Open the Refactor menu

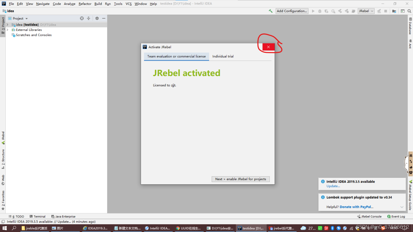[85, 4]
